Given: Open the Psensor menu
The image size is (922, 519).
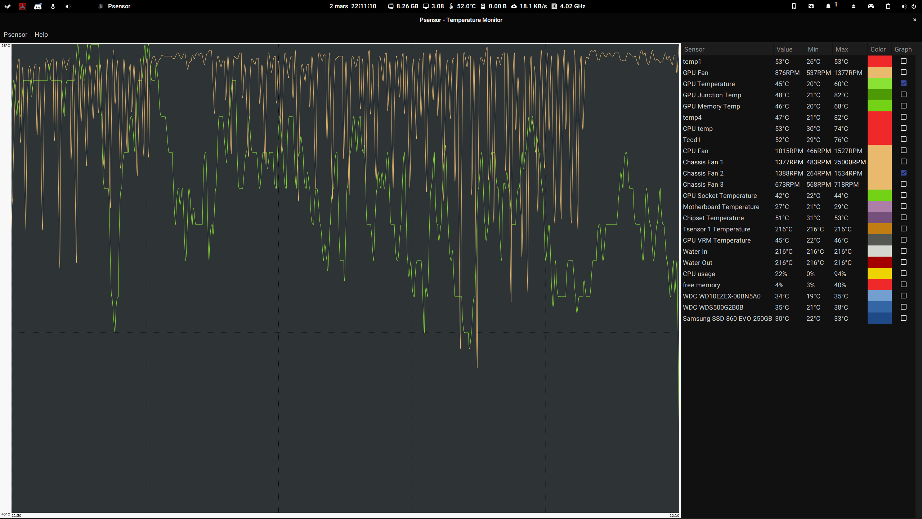Looking at the screenshot, I should tap(15, 35).
